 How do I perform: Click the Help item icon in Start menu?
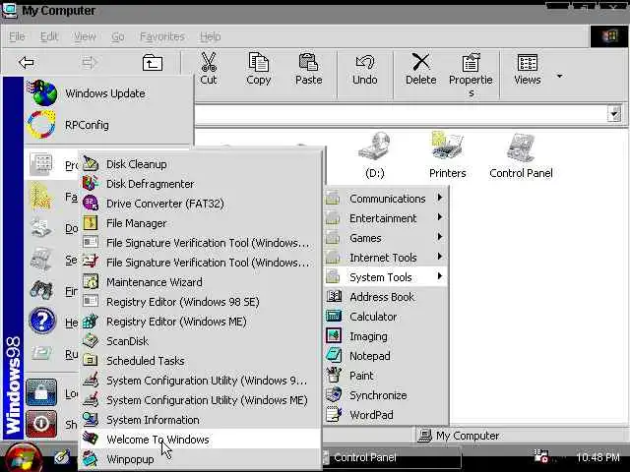41,321
